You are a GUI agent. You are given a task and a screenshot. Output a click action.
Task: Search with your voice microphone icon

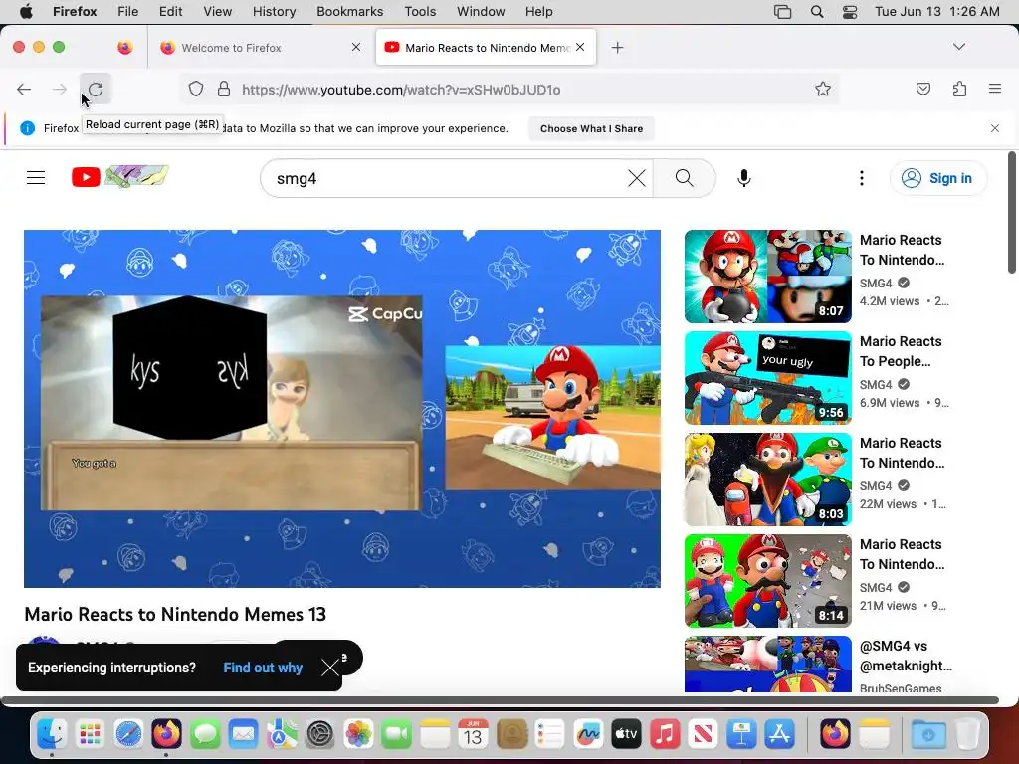[744, 178]
